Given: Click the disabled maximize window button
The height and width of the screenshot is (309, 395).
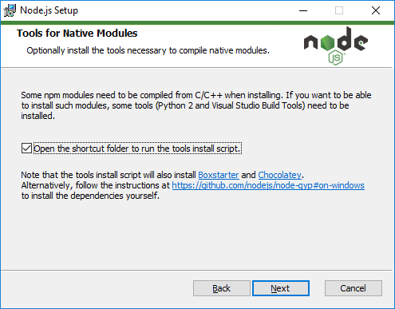Looking at the screenshot, I should click(x=339, y=10).
